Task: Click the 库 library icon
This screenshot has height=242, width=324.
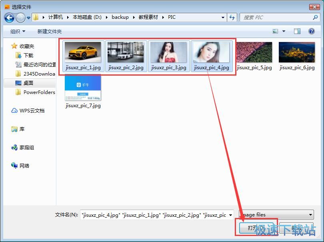Action: coord(14,129)
